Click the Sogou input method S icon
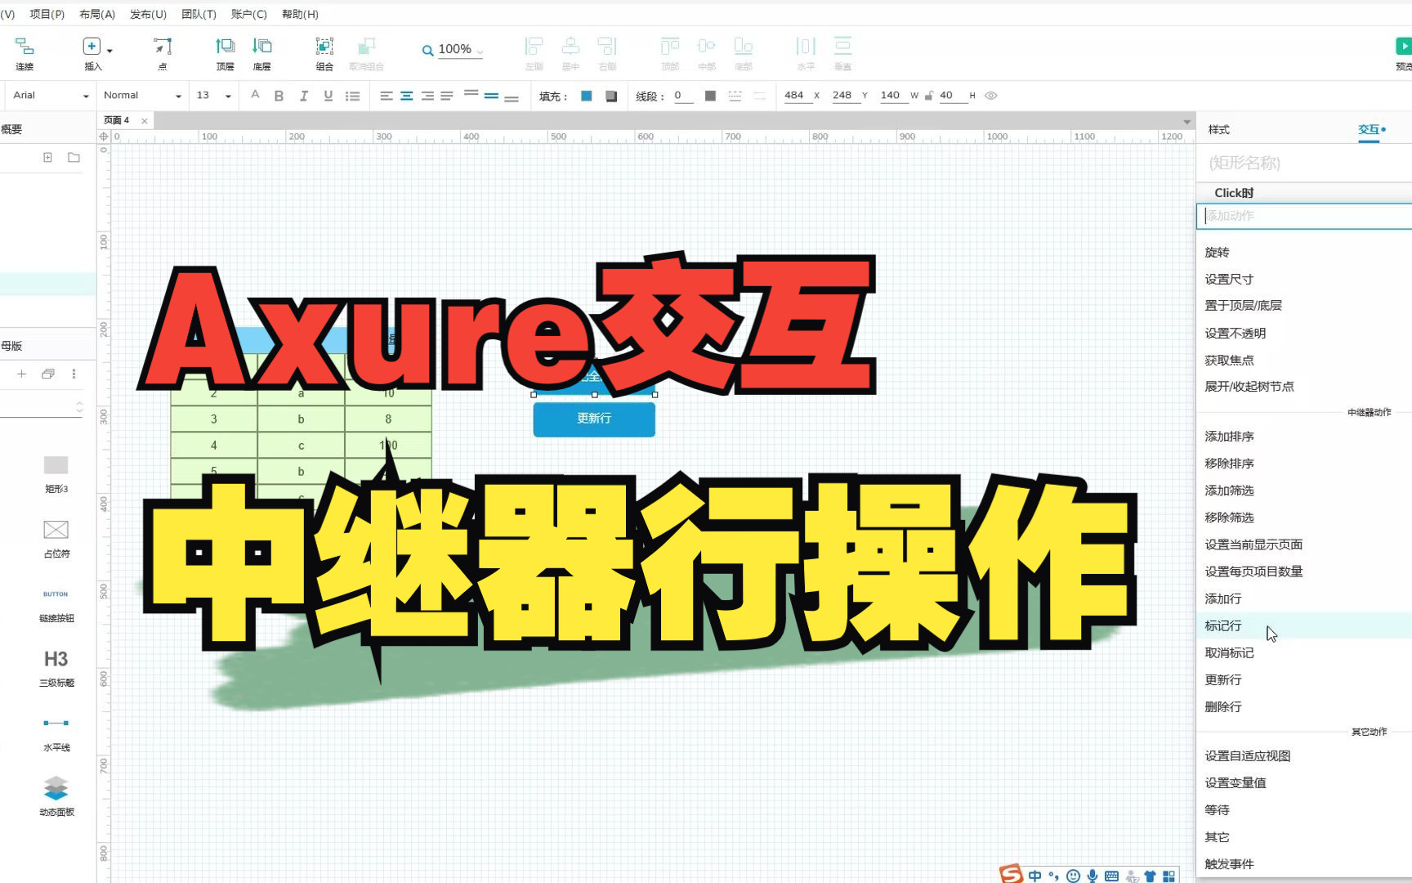This screenshot has width=1412, height=883. 1012,873
